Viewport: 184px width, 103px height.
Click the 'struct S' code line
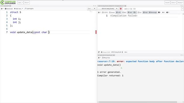(x=16, y=12)
